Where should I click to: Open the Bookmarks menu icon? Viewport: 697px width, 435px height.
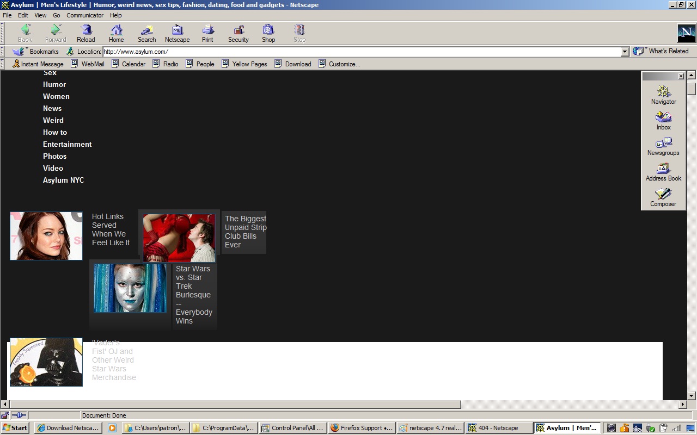click(19, 52)
